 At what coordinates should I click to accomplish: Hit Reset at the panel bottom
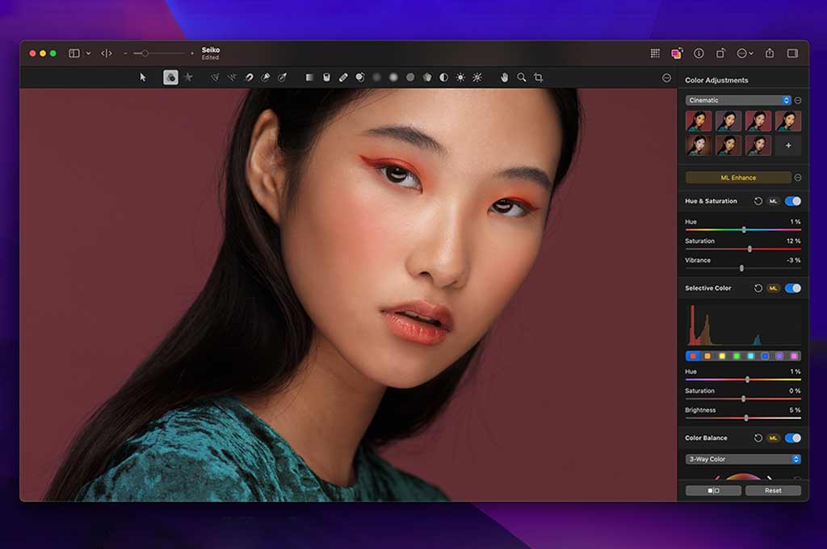point(773,490)
